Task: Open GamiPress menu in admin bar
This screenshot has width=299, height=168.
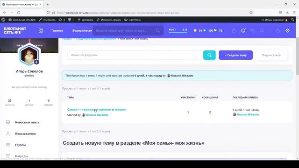Action: (x=132, y=20)
